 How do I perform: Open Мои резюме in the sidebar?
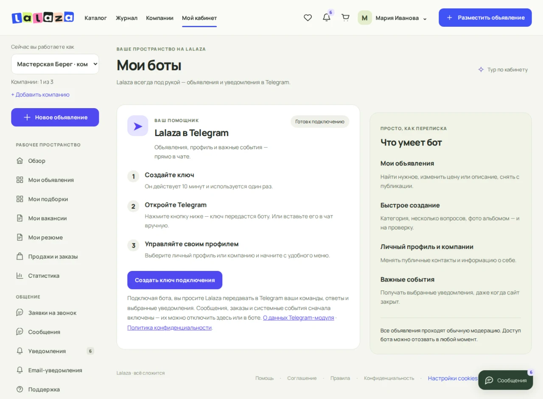click(55, 237)
